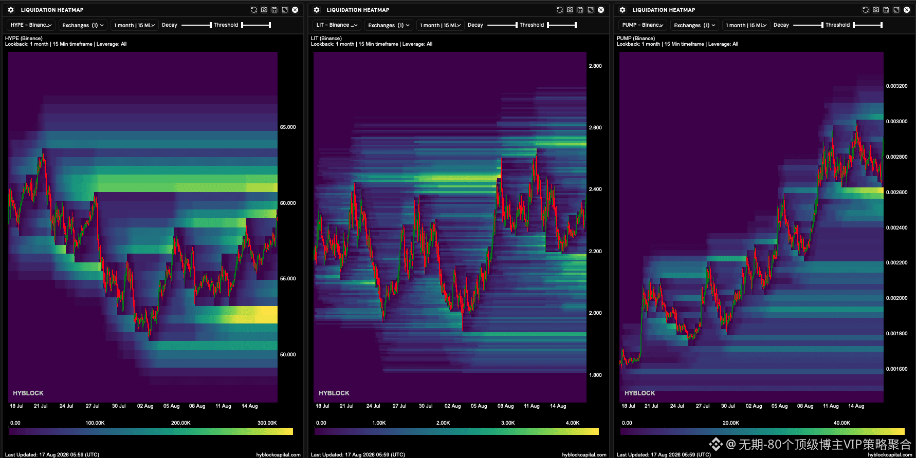The width and height of the screenshot is (916, 458).
Task: Click the 4.00K legend value under LIT chart
Action: tap(573, 423)
